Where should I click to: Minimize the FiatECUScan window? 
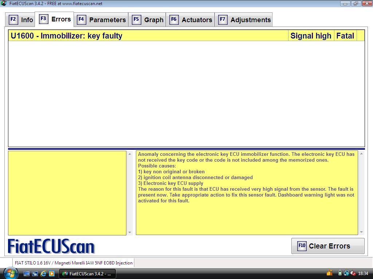345,3
